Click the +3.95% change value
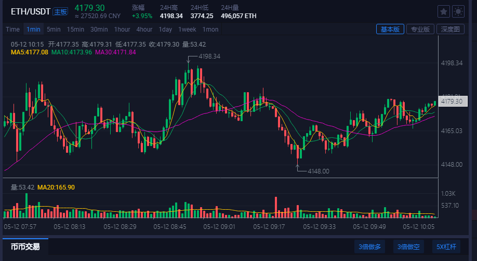The height and width of the screenshot is (261, 477). [x=142, y=16]
